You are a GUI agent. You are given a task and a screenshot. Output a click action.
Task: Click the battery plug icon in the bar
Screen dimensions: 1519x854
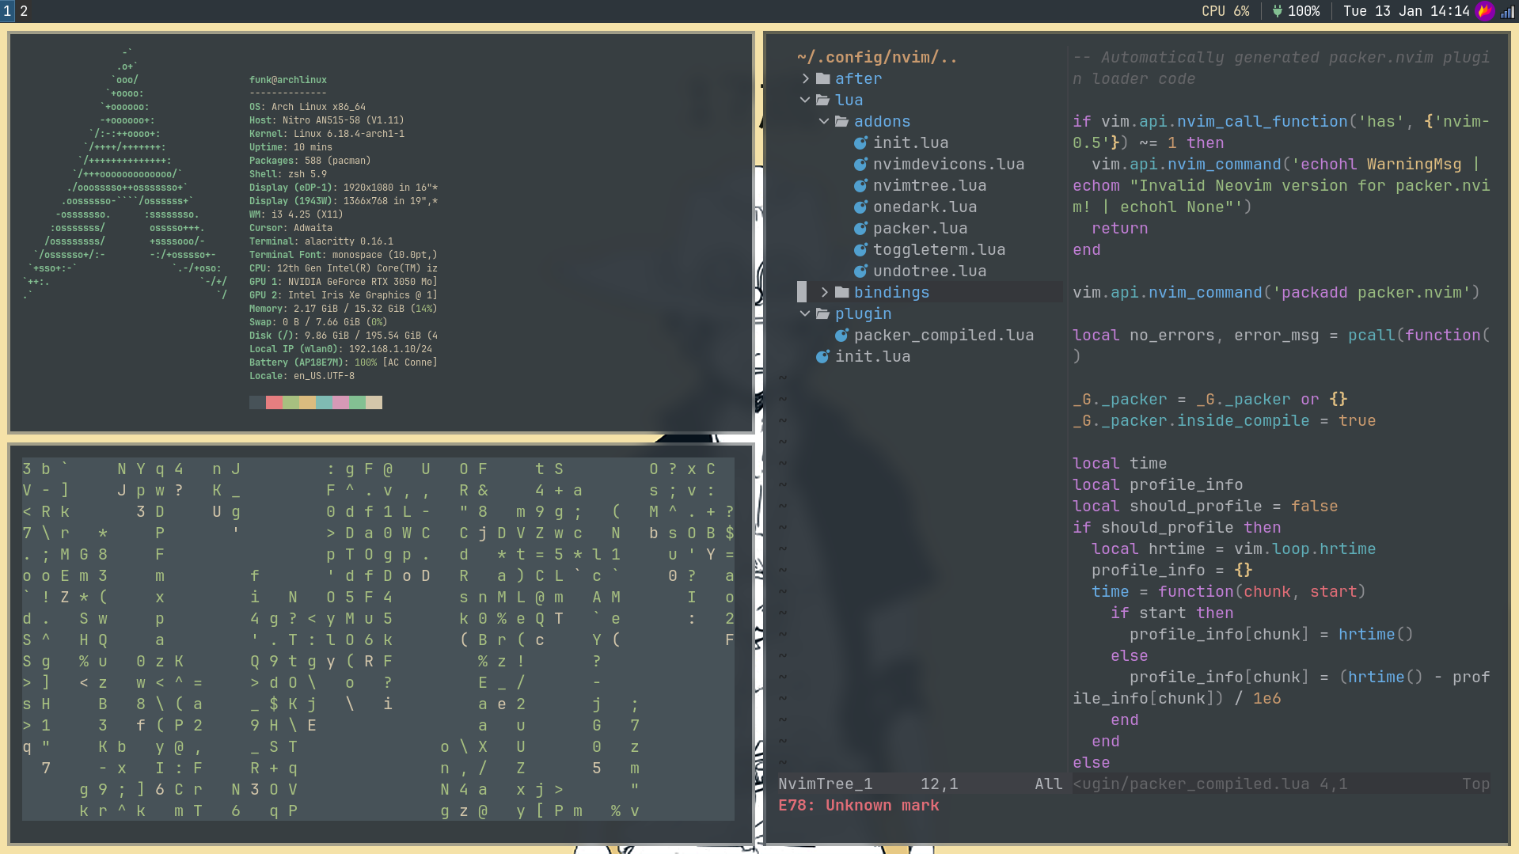(x=1277, y=11)
